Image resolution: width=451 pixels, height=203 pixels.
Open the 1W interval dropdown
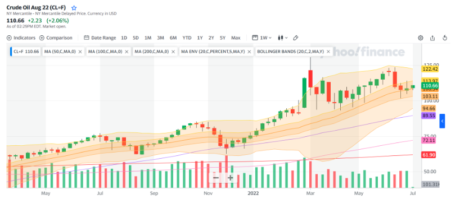tap(261, 38)
